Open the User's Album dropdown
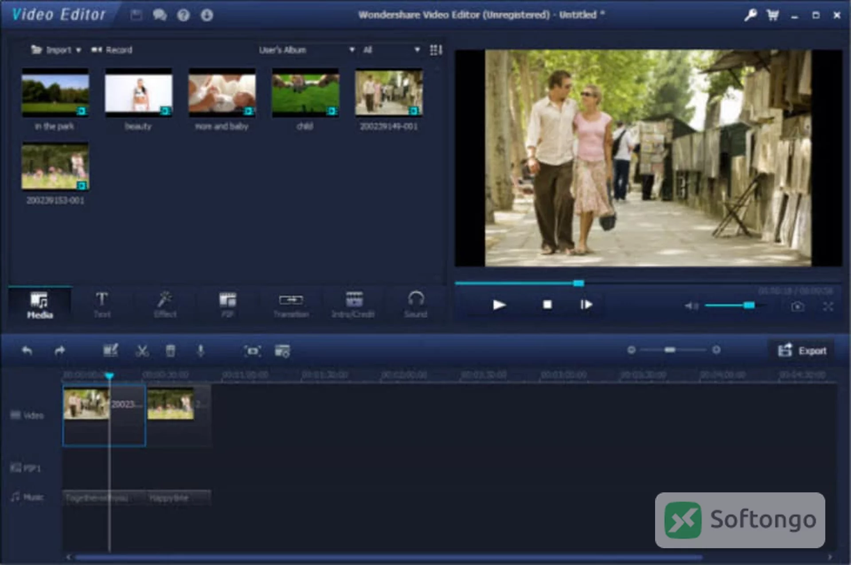The image size is (851, 565). pyautogui.click(x=307, y=50)
